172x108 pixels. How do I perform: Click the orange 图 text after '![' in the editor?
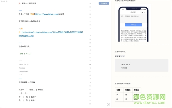21,29
